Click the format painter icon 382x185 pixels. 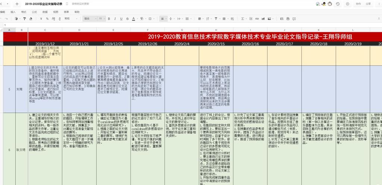click(x=24, y=18)
